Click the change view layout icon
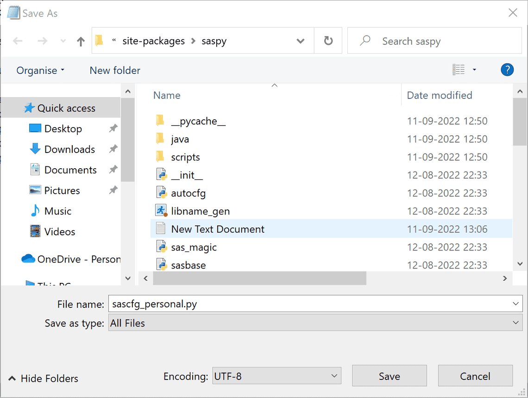This screenshot has width=528, height=398. (459, 70)
